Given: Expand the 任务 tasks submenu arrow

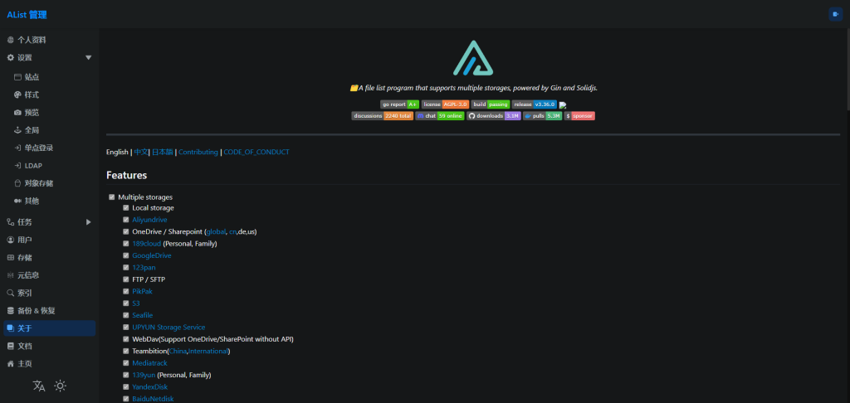Looking at the screenshot, I should (x=88, y=222).
